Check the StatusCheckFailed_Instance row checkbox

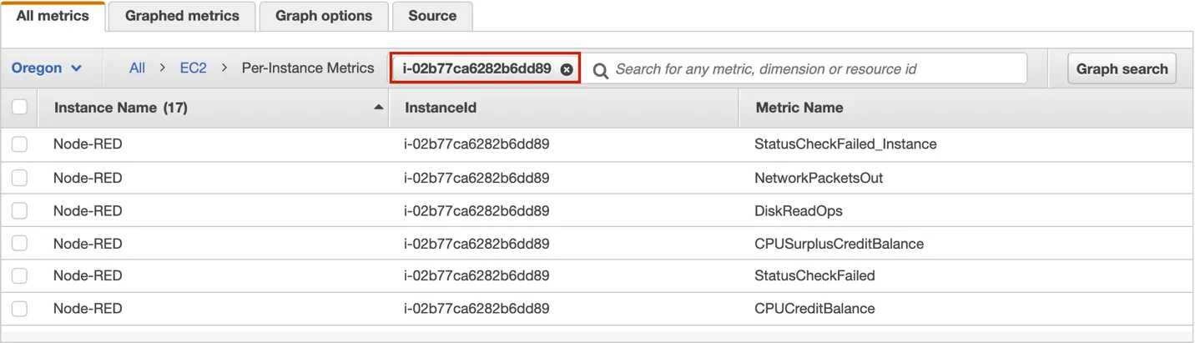point(19,144)
